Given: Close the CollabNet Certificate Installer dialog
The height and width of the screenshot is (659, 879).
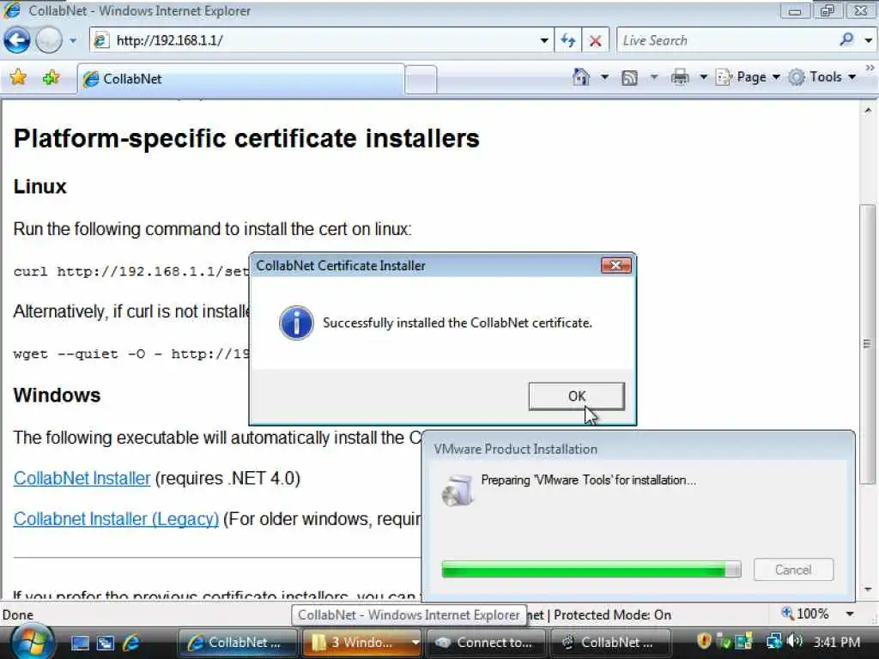Looking at the screenshot, I should [615, 265].
